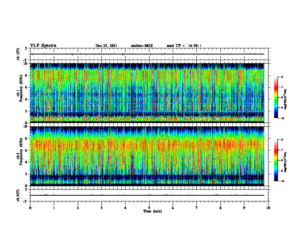Click the ch.3 voltage waveform trace

pyautogui.click(x=147, y=195)
